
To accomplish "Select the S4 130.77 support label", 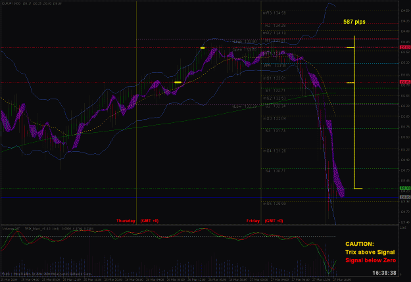I will (276, 171).
